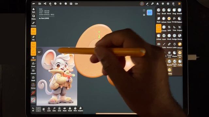
Task: Tap the camera view tool icon
Action: (159, 44)
